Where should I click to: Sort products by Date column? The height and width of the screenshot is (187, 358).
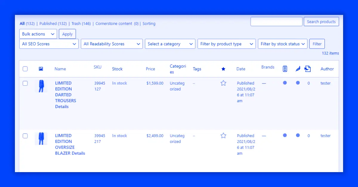(241, 69)
